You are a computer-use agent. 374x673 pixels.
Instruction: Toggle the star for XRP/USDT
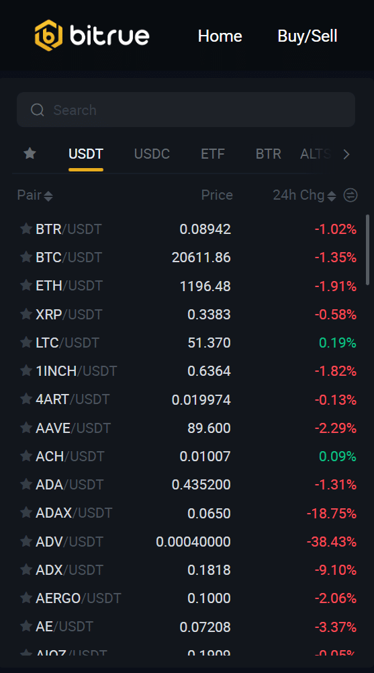(x=26, y=314)
